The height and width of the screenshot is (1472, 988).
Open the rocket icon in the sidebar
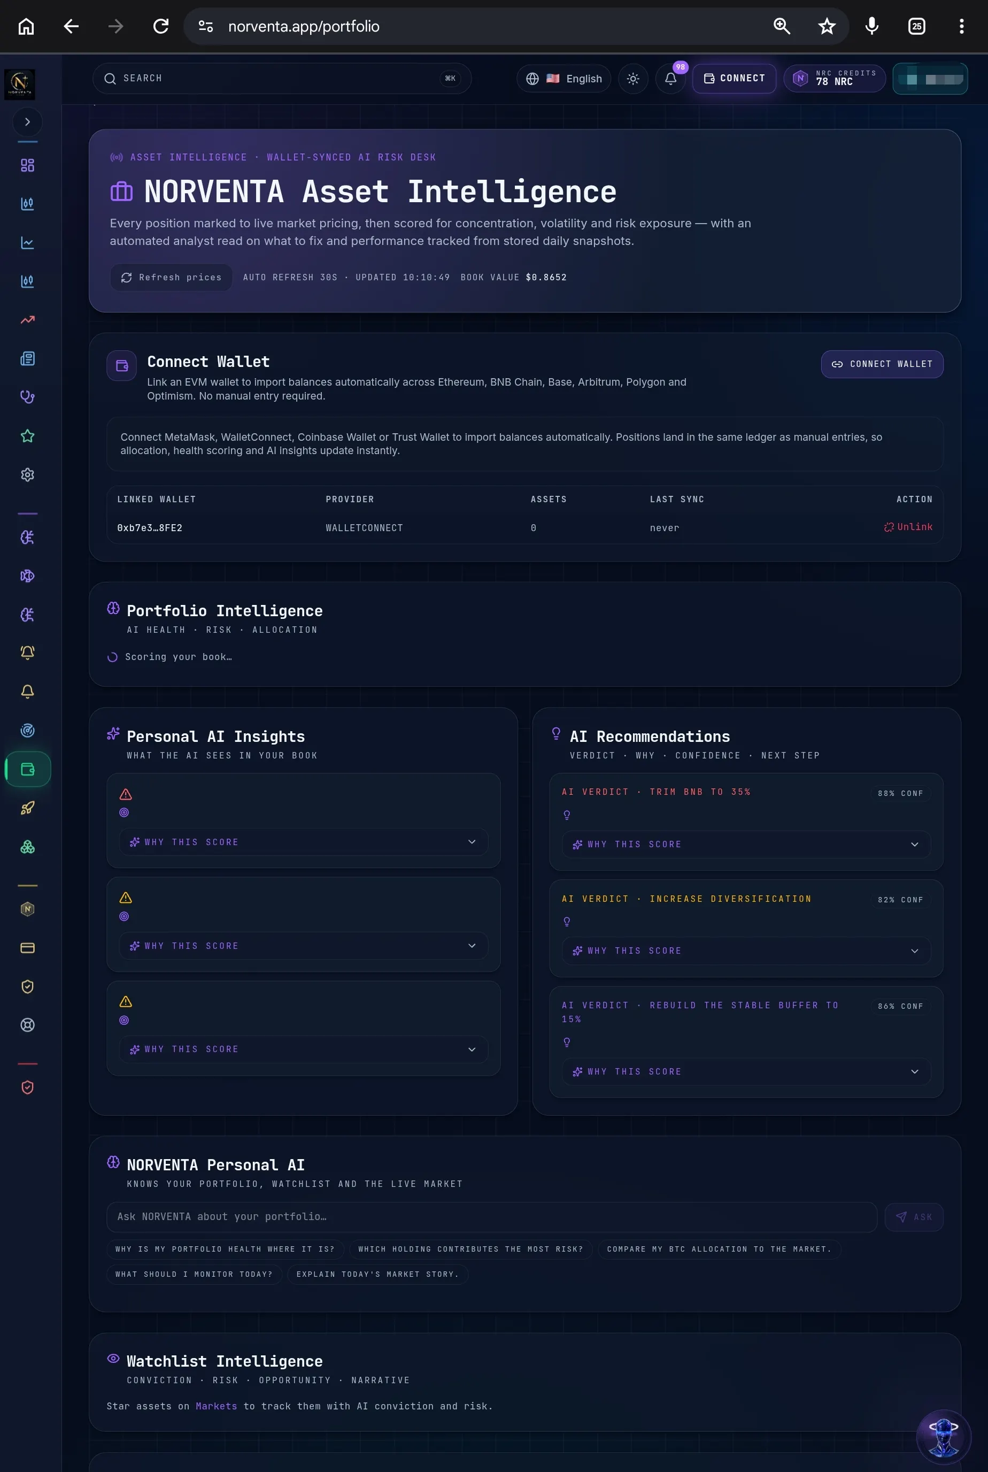[x=27, y=808]
